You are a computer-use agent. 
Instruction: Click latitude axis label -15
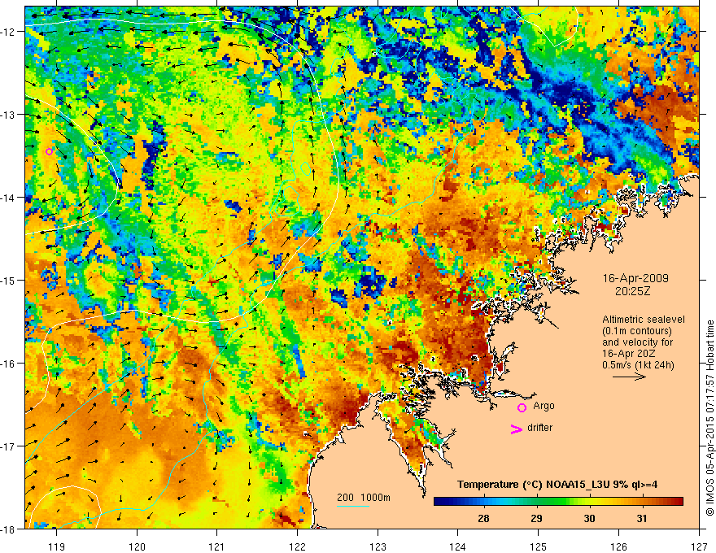pos(8,280)
